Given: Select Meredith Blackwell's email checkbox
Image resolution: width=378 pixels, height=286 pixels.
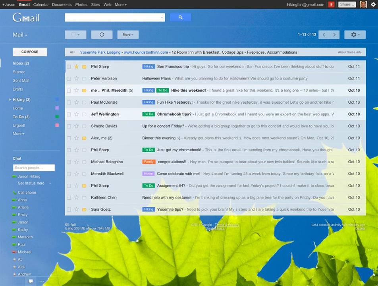Looking at the screenshot, I should click(69, 174).
